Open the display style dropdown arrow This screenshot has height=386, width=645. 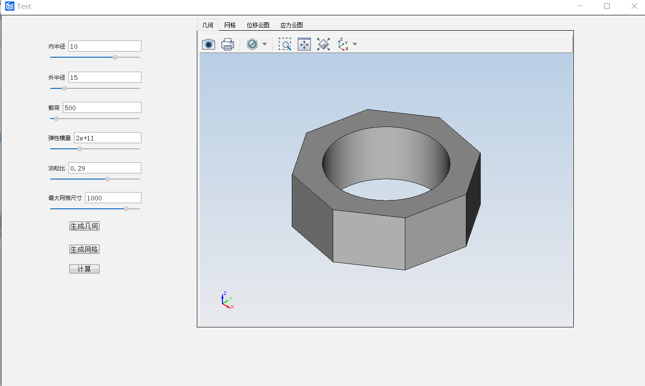click(x=264, y=44)
